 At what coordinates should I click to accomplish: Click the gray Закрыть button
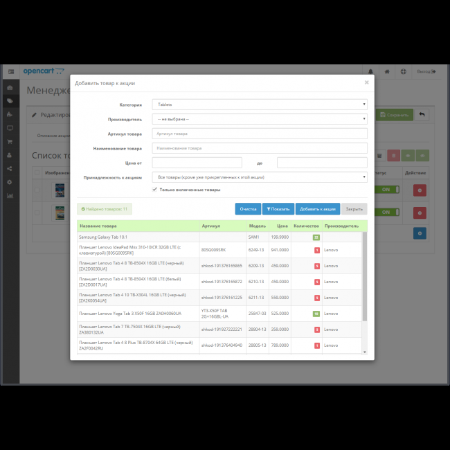tap(354, 208)
